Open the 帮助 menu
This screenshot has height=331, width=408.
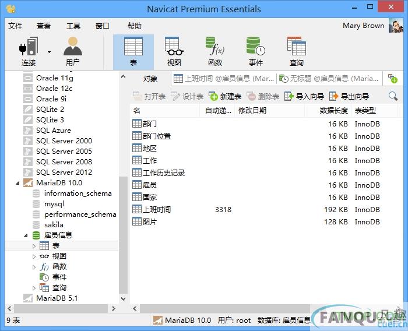point(134,26)
